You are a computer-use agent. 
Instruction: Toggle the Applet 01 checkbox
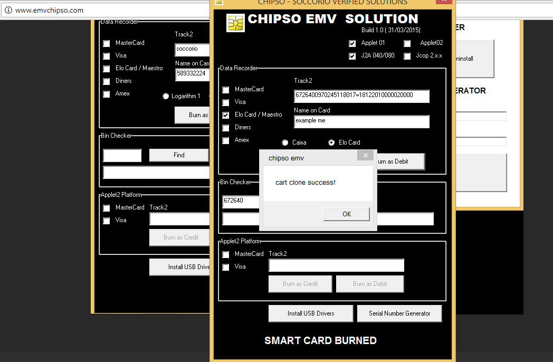(x=352, y=43)
